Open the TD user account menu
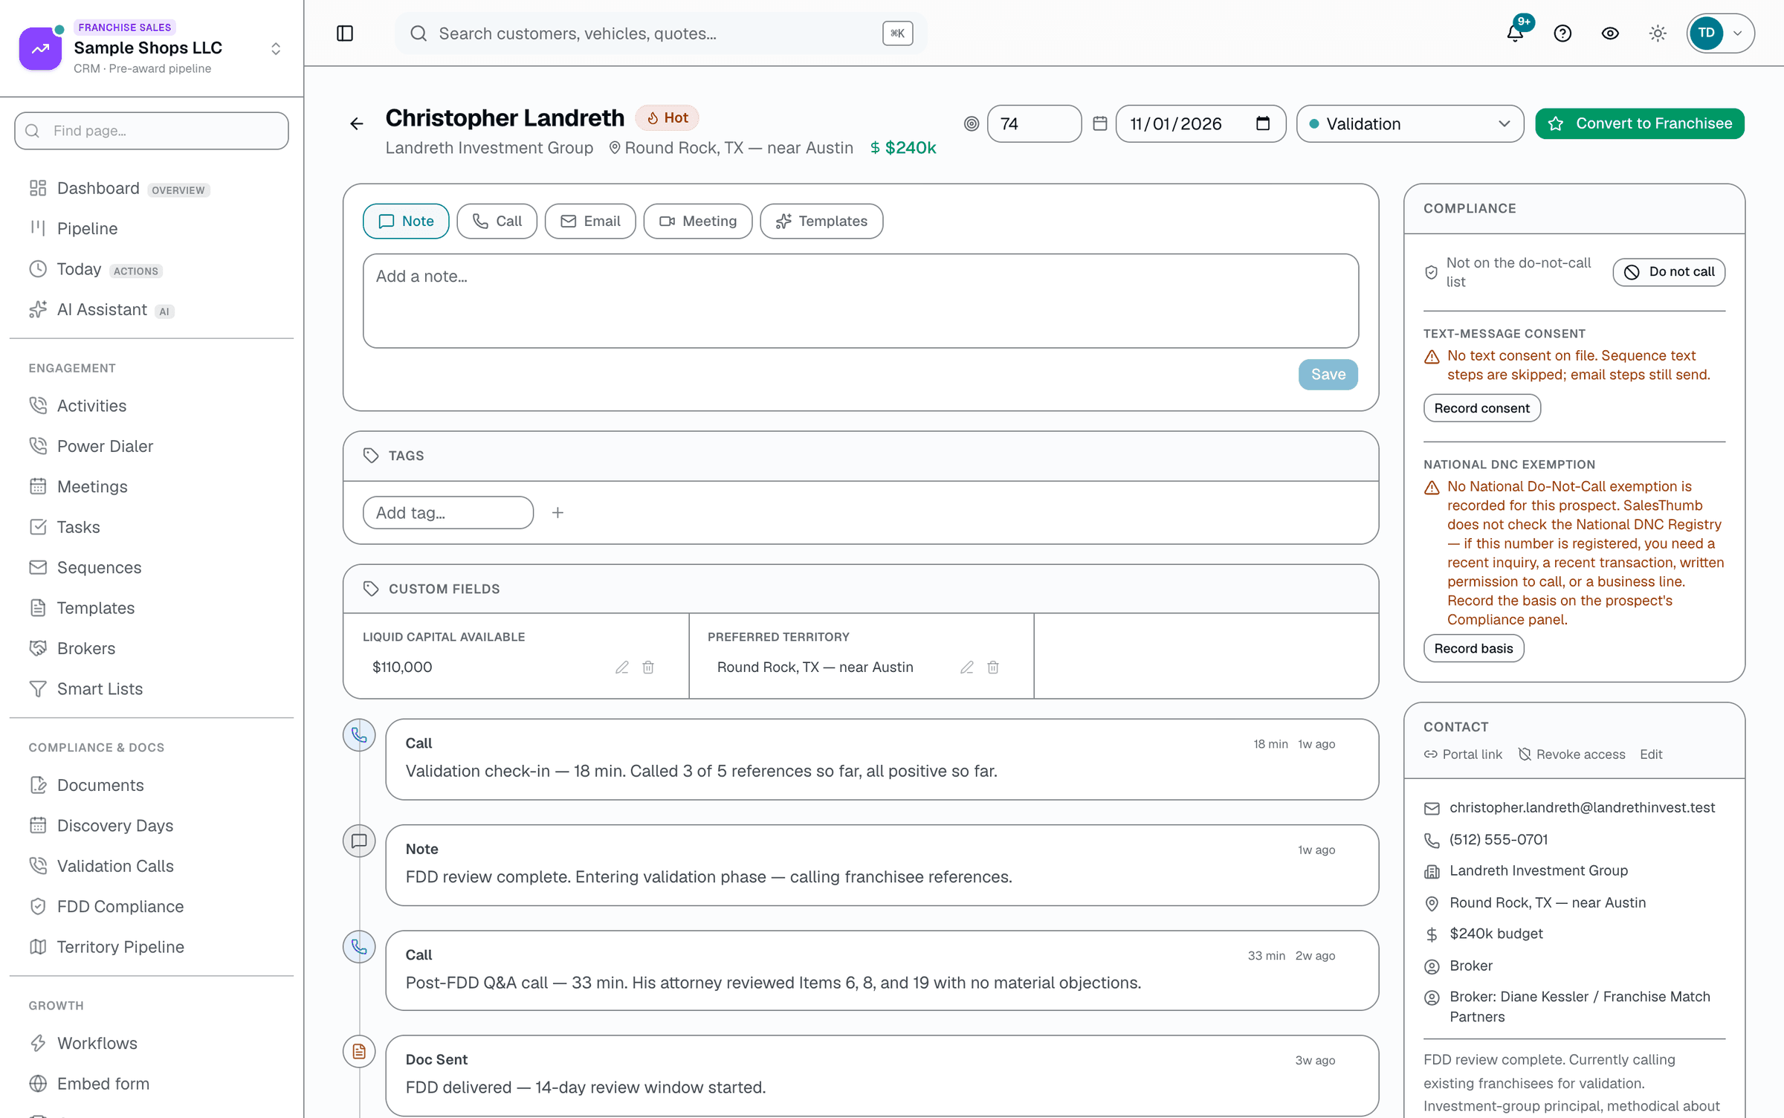1784x1118 pixels. coord(1721,33)
